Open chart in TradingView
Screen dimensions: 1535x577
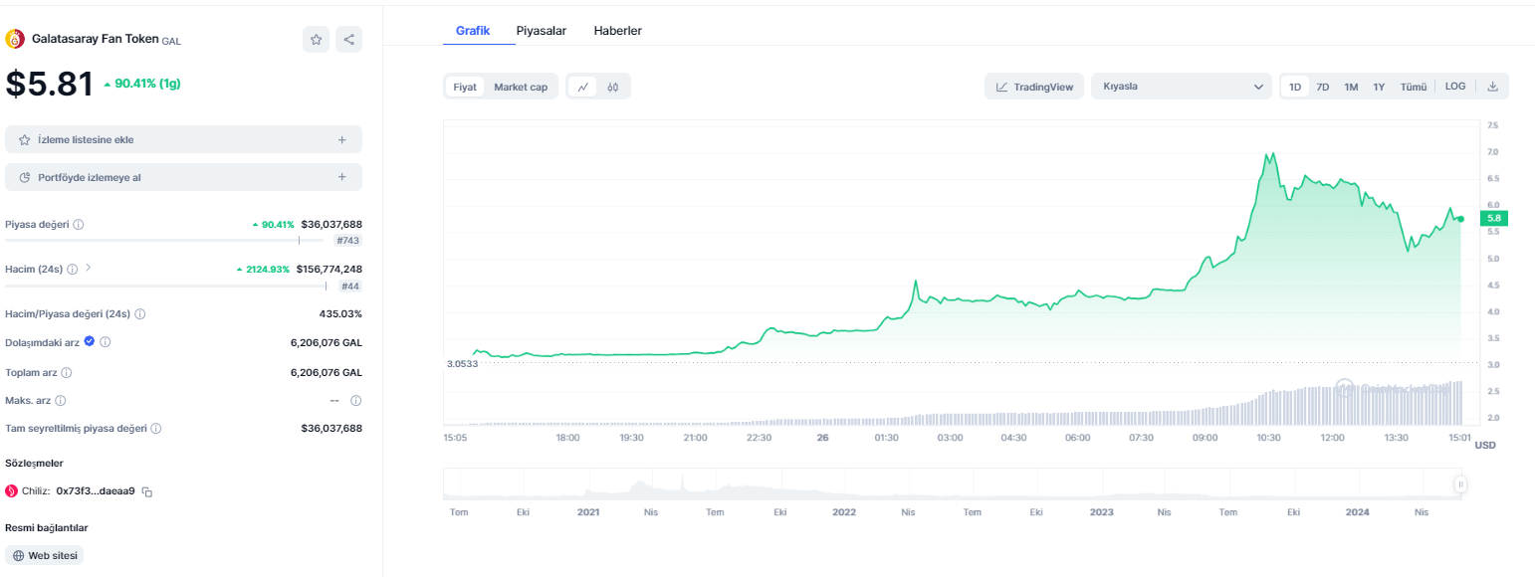pyautogui.click(x=1034, y=87)
